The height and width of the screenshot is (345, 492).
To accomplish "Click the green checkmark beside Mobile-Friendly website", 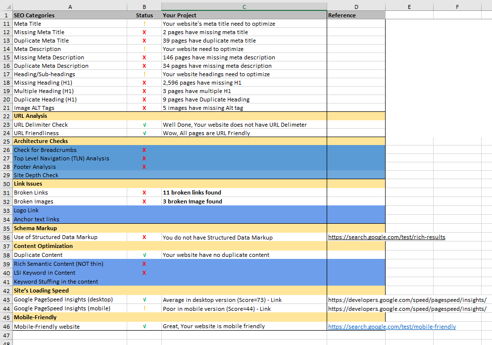I will [x=144, y=326].
